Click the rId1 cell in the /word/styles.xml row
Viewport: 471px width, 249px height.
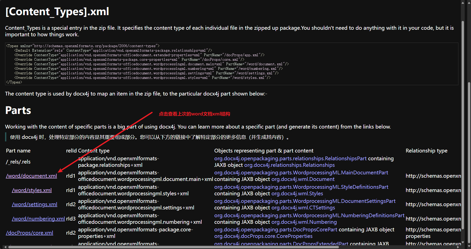click(71, 190)
